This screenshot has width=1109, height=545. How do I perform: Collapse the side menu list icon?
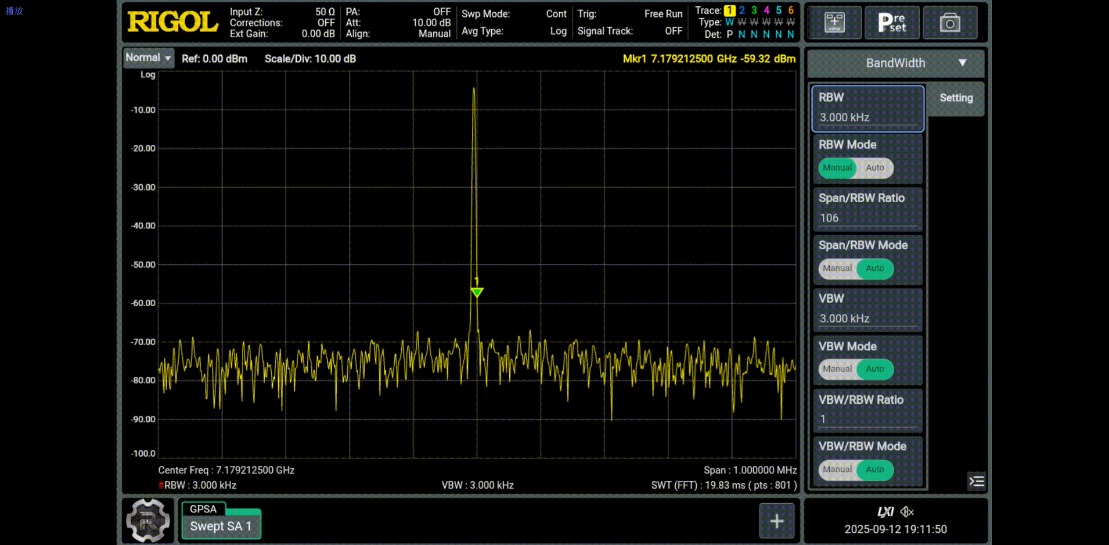(x=977, y=481)
